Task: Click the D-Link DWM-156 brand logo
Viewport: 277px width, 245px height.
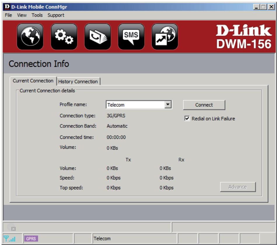Action: click(x=244, y=36)
